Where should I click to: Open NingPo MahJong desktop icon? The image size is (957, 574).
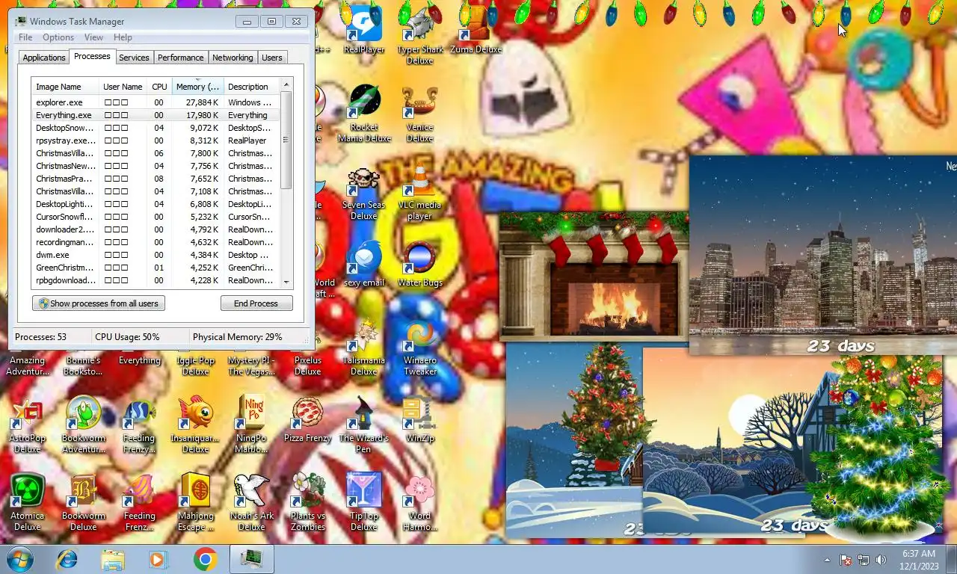[251, 425]
